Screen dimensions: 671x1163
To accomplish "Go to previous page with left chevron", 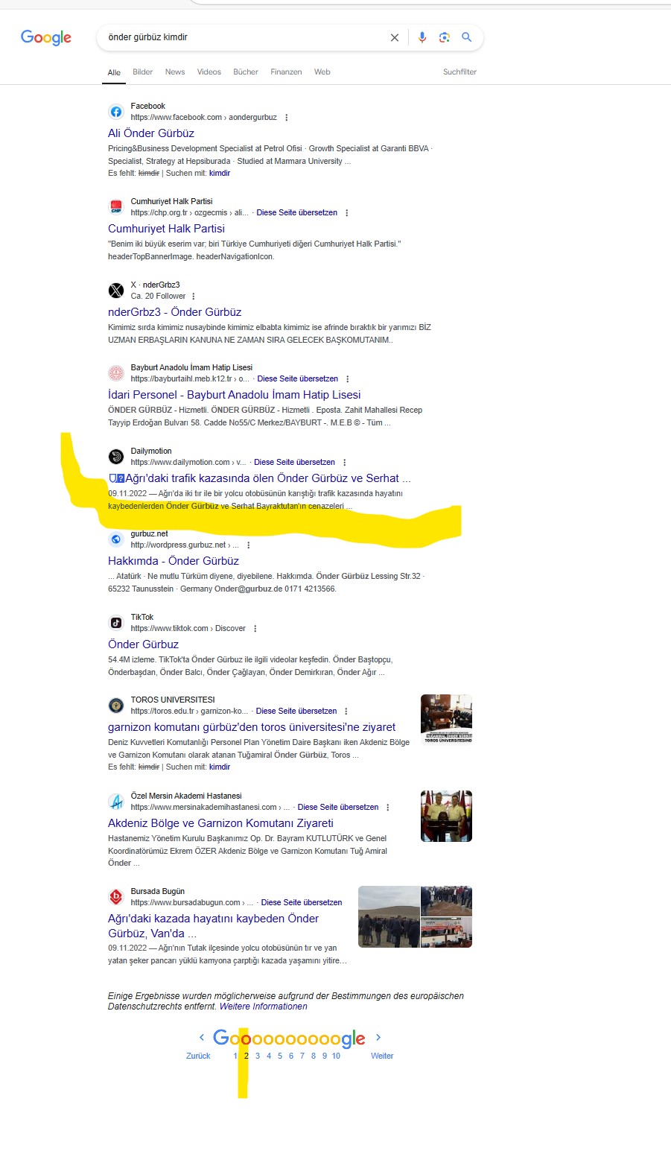I will click(201, 1037).
